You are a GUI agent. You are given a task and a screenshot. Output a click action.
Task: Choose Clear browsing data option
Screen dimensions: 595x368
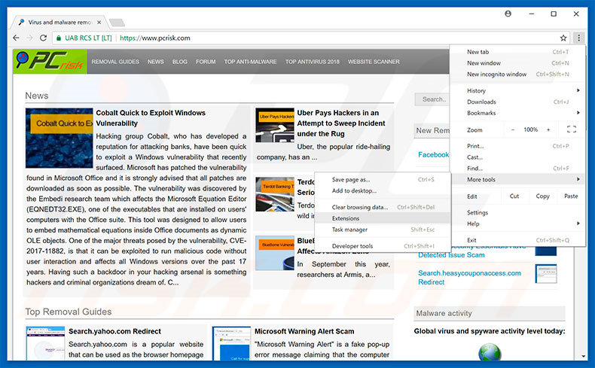(360, 207)
